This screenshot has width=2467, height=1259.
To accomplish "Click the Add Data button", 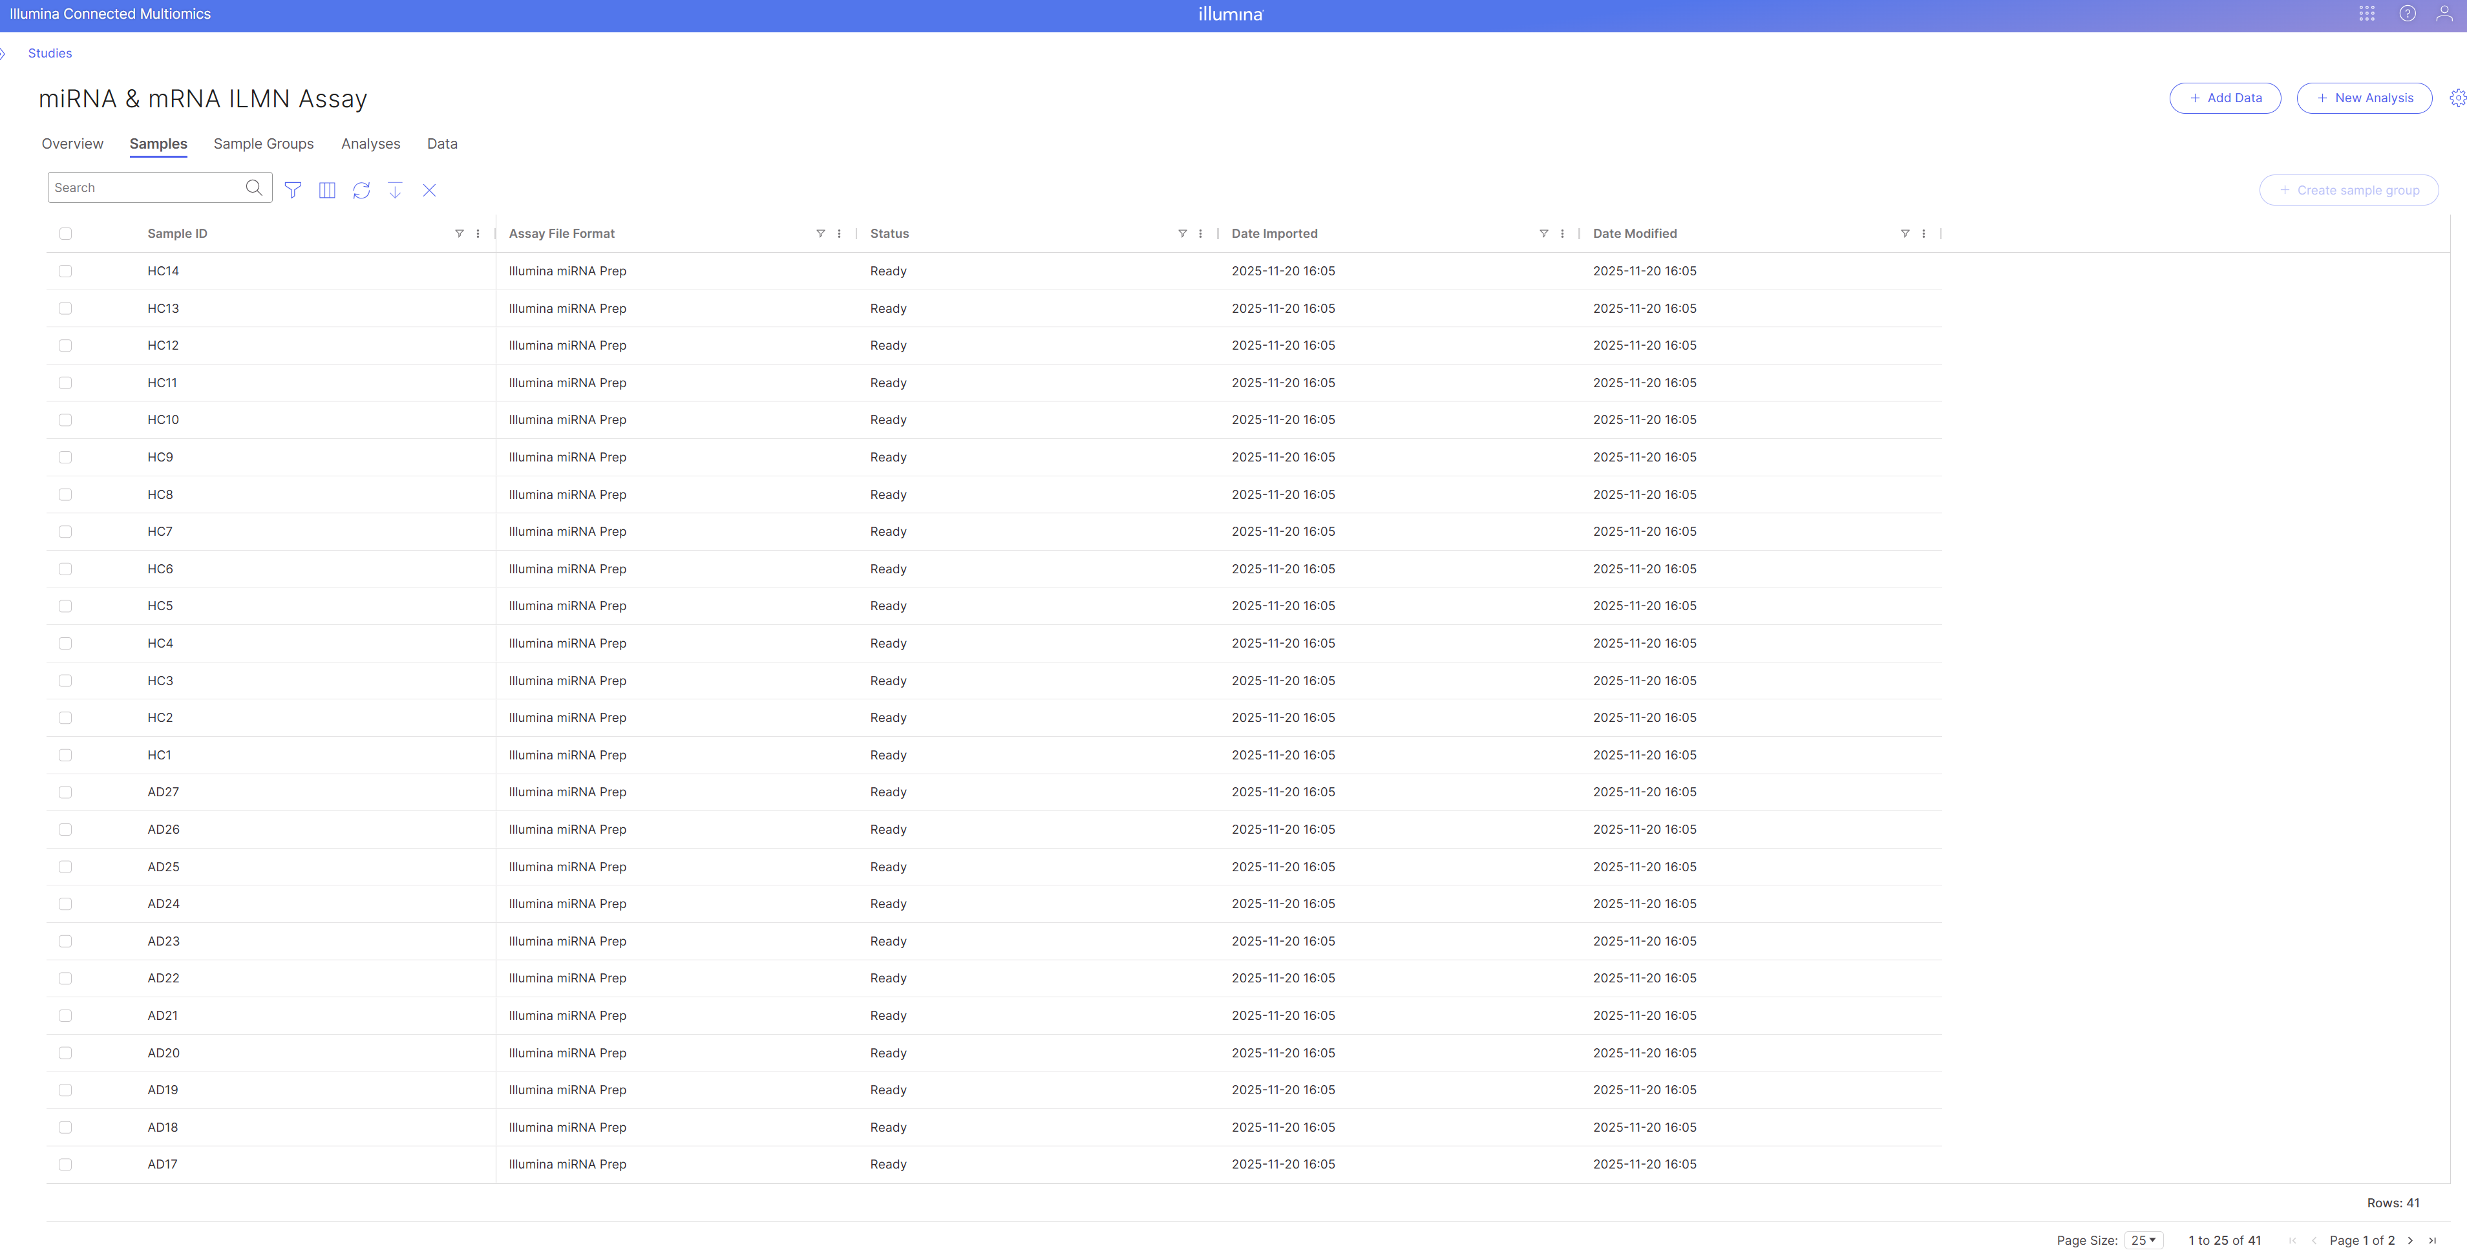I will 2225,98.
